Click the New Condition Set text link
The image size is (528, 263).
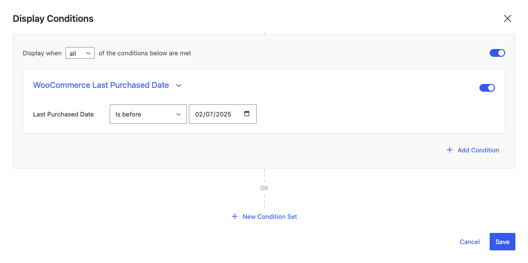coord(270,217)
